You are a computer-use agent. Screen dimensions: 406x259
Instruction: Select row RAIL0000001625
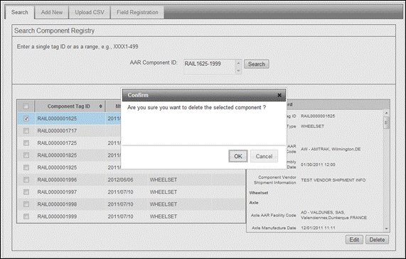pyautogui.click(x=70, y=119)
